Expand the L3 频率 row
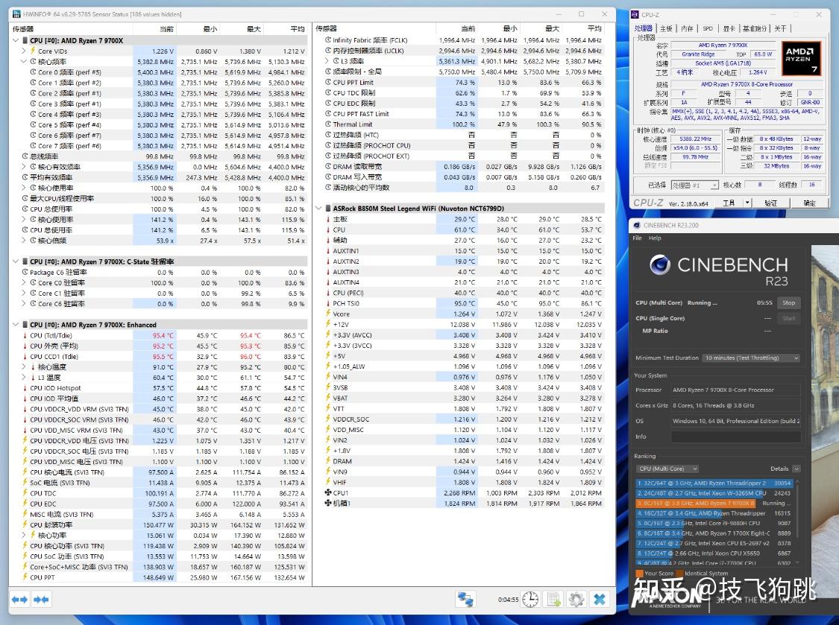Viewport: 839px width, 625px height. [x=327, y=61]
